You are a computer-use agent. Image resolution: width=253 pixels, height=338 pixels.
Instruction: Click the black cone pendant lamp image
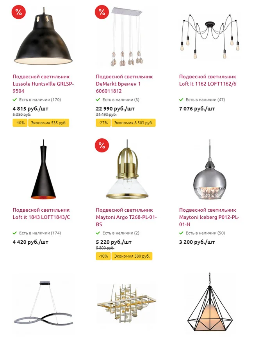[x=43, y=169]
